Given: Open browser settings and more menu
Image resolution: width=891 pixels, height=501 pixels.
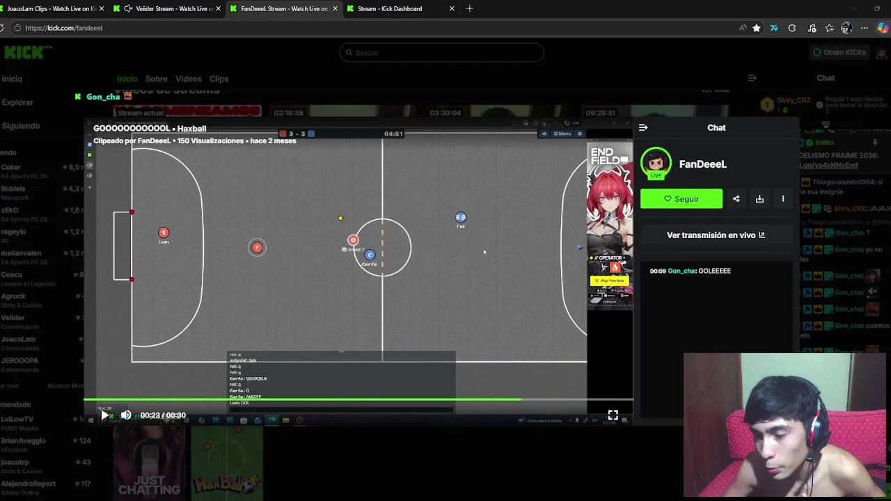Looking at the screenshot, I should pos(865,28).
